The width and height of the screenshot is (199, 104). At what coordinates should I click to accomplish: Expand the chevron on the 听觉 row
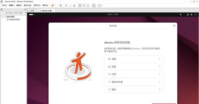(160, 67)
